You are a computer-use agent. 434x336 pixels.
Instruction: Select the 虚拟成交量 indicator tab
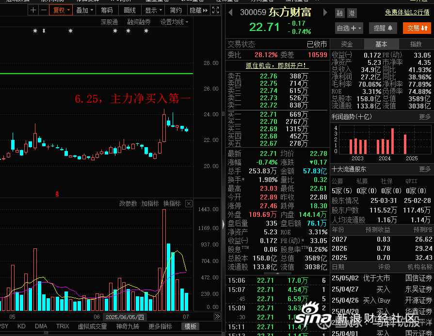click(x=92, y=326)
